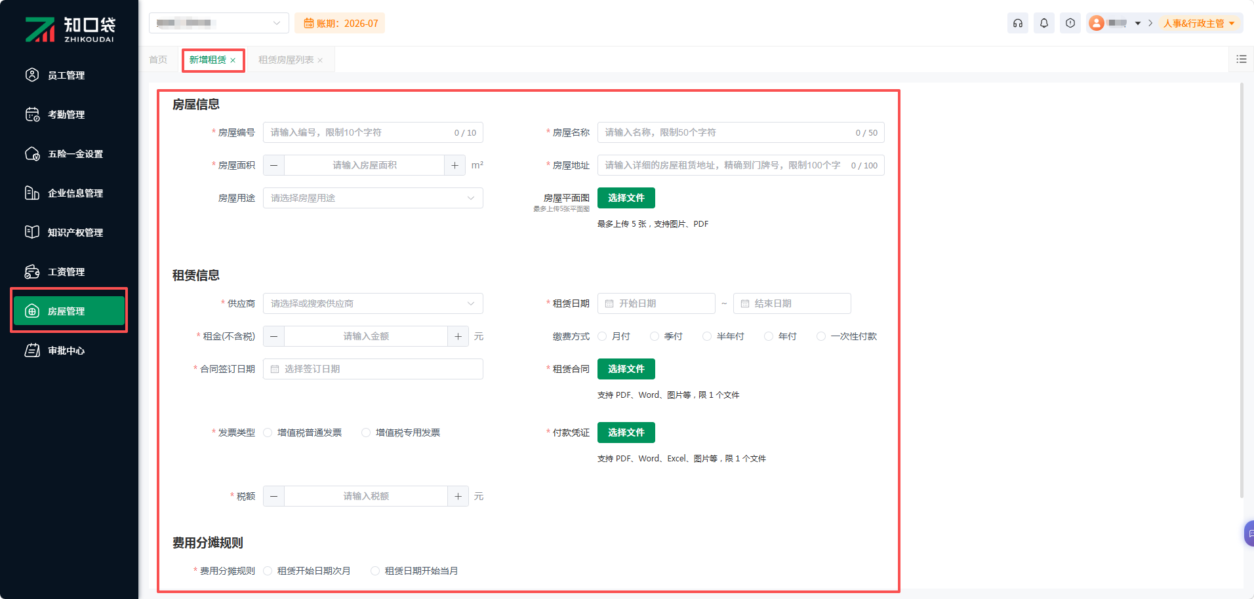This screenshot has width=1254, height=599.
Task: Open the 合同签订日期 date picker
Action: click(x=373, y=369)
